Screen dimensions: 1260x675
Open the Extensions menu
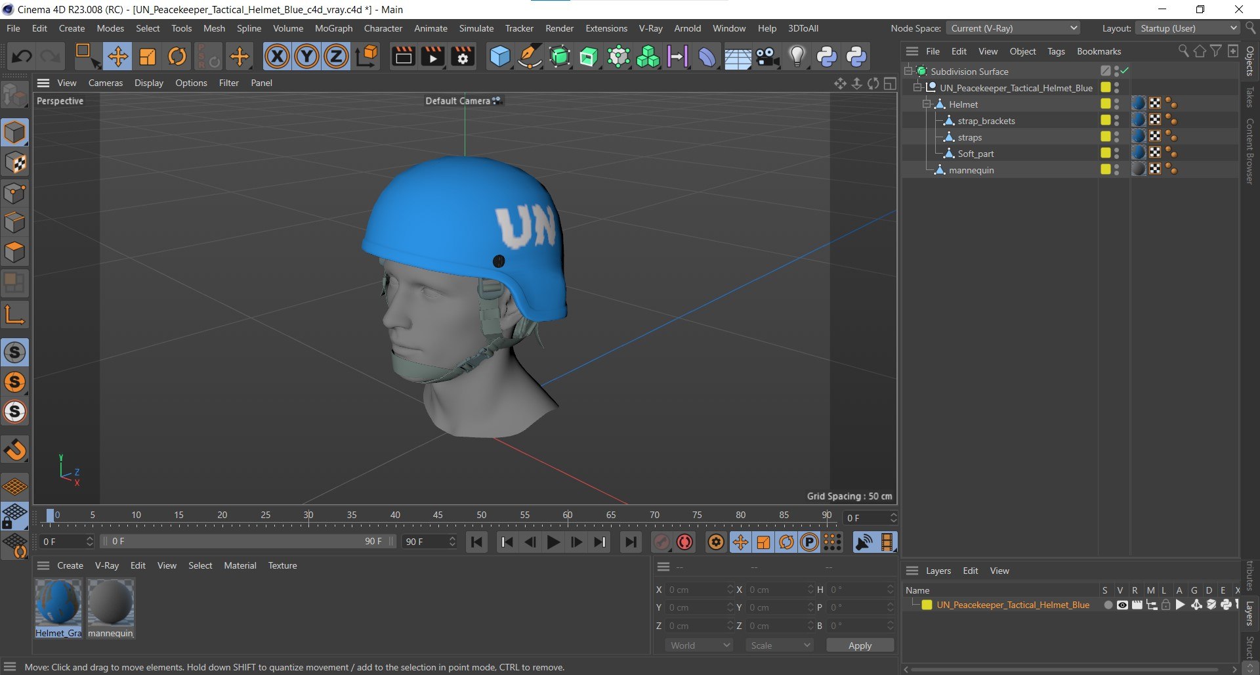(606, 28)
